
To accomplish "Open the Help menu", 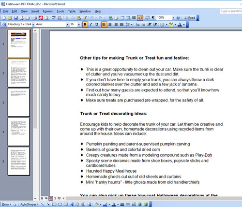I will [x=98, y=11].
